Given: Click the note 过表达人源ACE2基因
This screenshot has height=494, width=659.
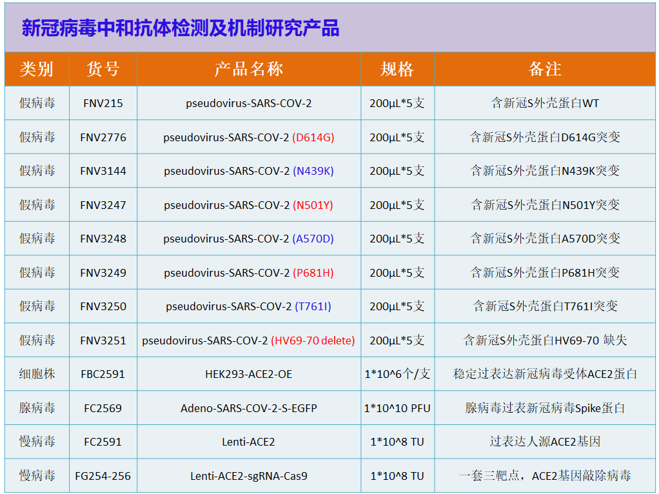Looking at the screenshot, I should (545, 442).
